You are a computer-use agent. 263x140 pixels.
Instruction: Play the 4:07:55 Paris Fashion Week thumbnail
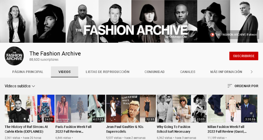[80, 109]
